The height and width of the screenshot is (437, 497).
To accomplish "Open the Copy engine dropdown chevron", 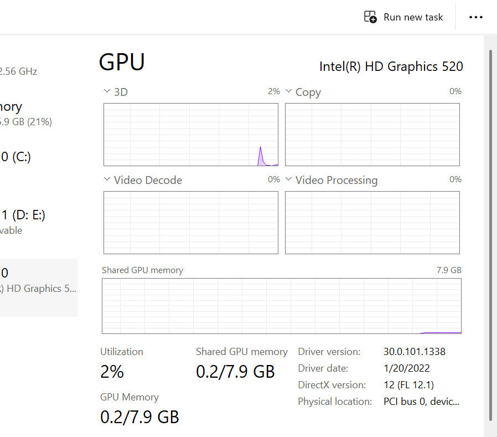I will (x=288, y=91).
